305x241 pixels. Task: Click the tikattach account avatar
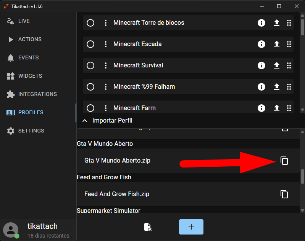[11, 230]
